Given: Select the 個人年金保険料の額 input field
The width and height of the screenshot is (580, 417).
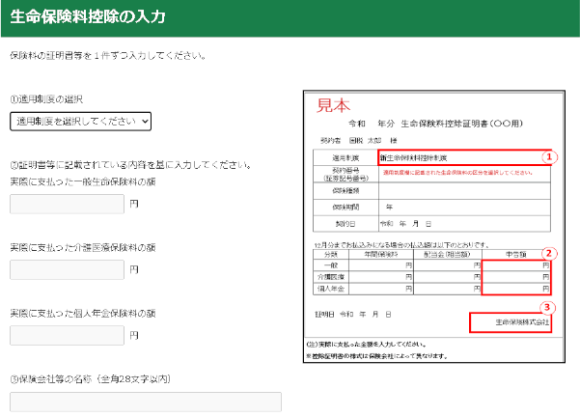Looking at the screenshot, I should 67,336.
